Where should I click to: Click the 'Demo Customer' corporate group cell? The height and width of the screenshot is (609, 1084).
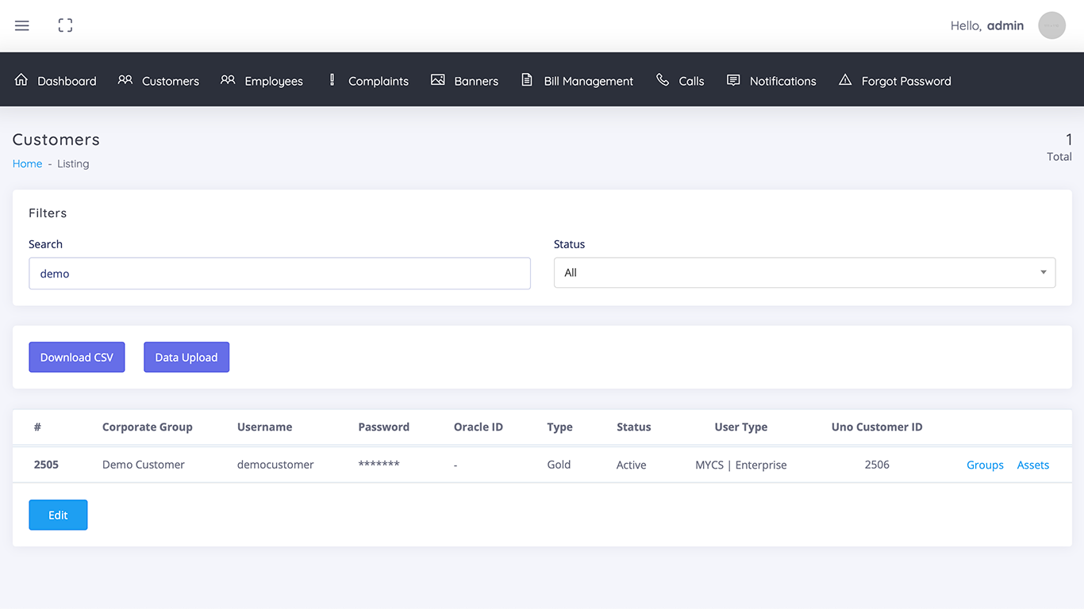144,465
